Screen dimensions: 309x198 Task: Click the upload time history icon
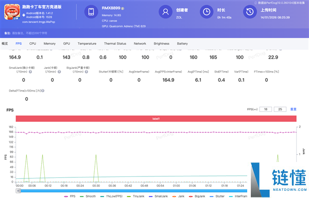tap(250, 12)
